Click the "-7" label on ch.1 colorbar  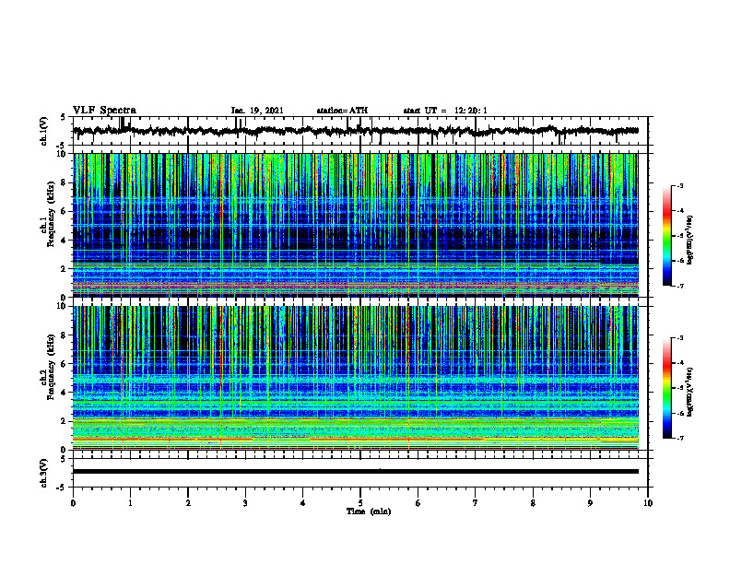point(679,286)
